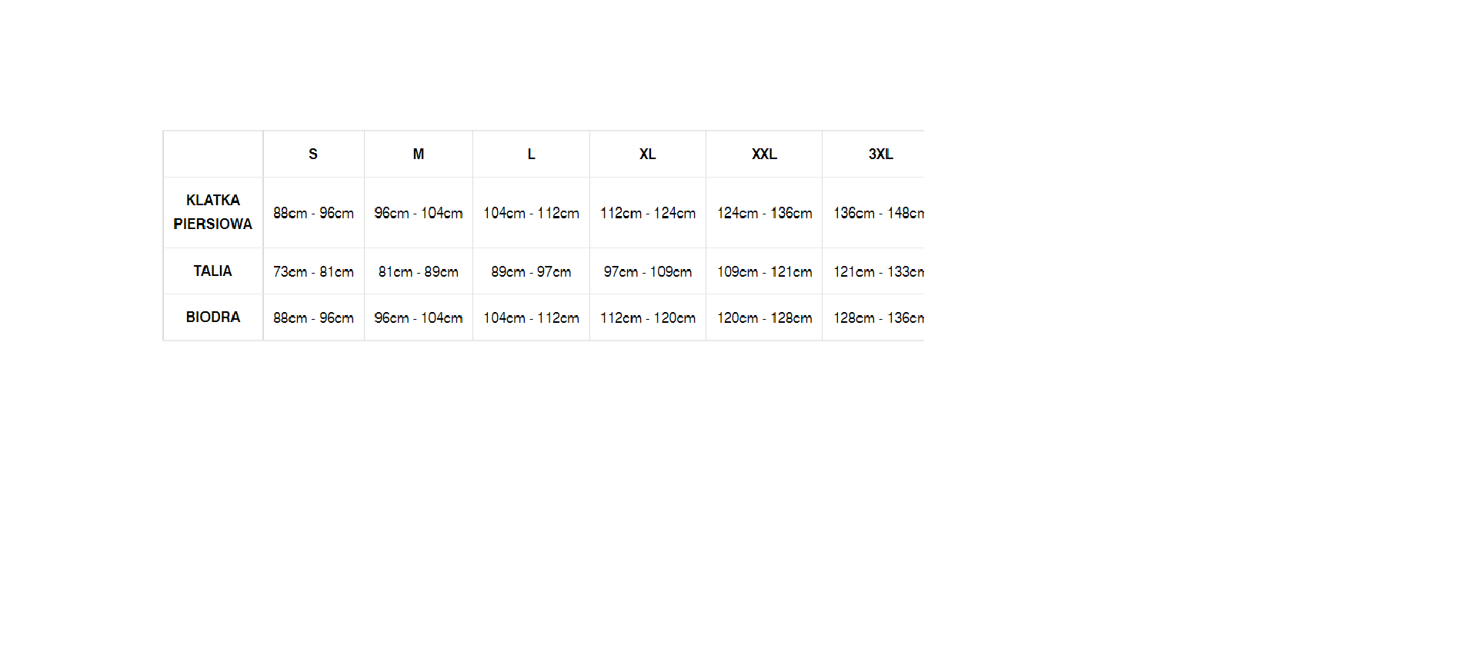Select chest cell 124cm - 136cm

click(x=764, y=213)
